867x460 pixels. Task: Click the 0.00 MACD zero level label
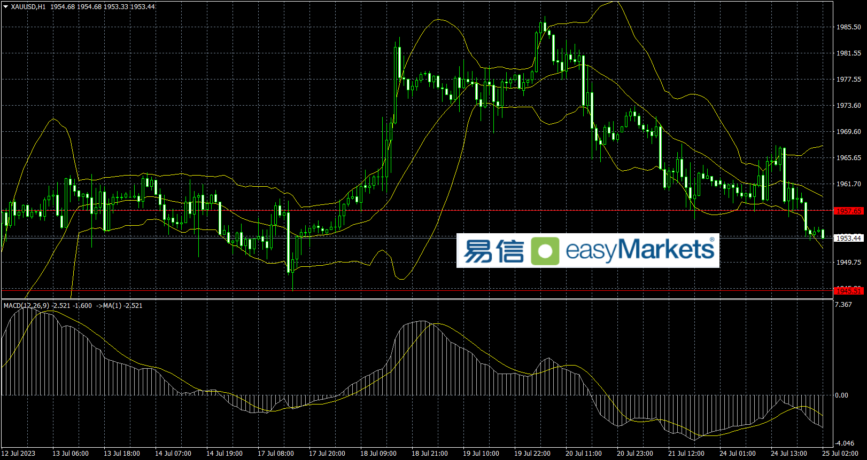841,395
